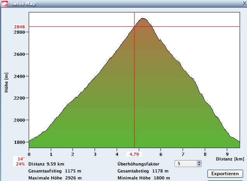Viewport: 247px width, 181px height.
Task: Click the summit peak of the elevation profile
Action: tap(143, 18)
